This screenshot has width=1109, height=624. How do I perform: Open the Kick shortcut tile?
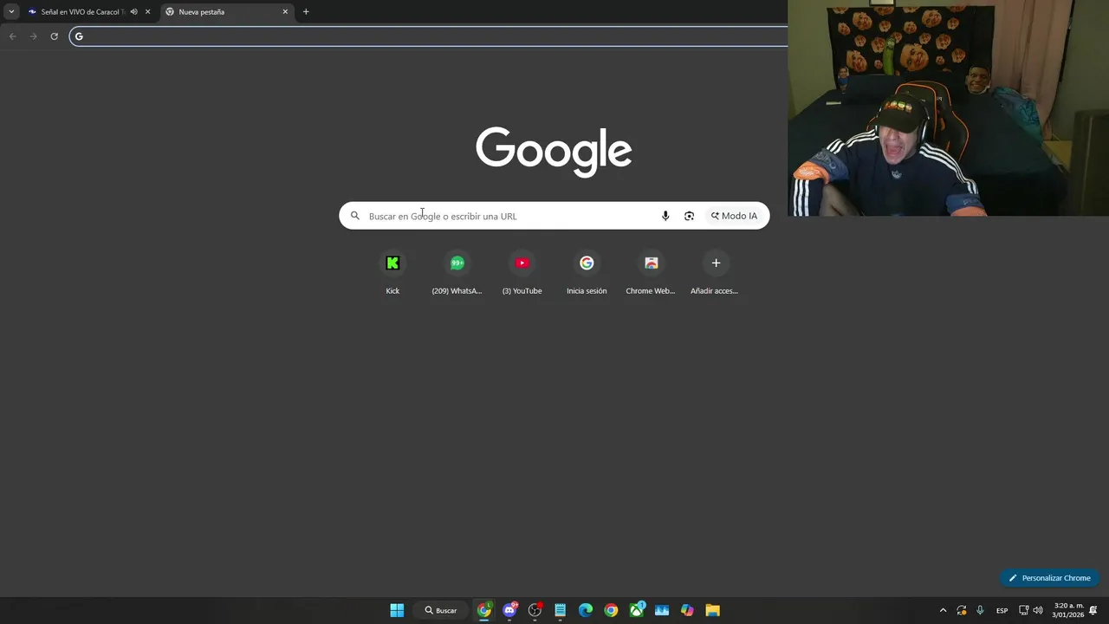point(392,273)
